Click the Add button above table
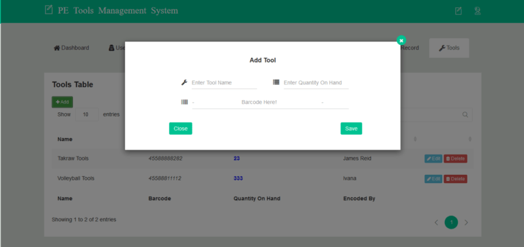 click(62, 102)
